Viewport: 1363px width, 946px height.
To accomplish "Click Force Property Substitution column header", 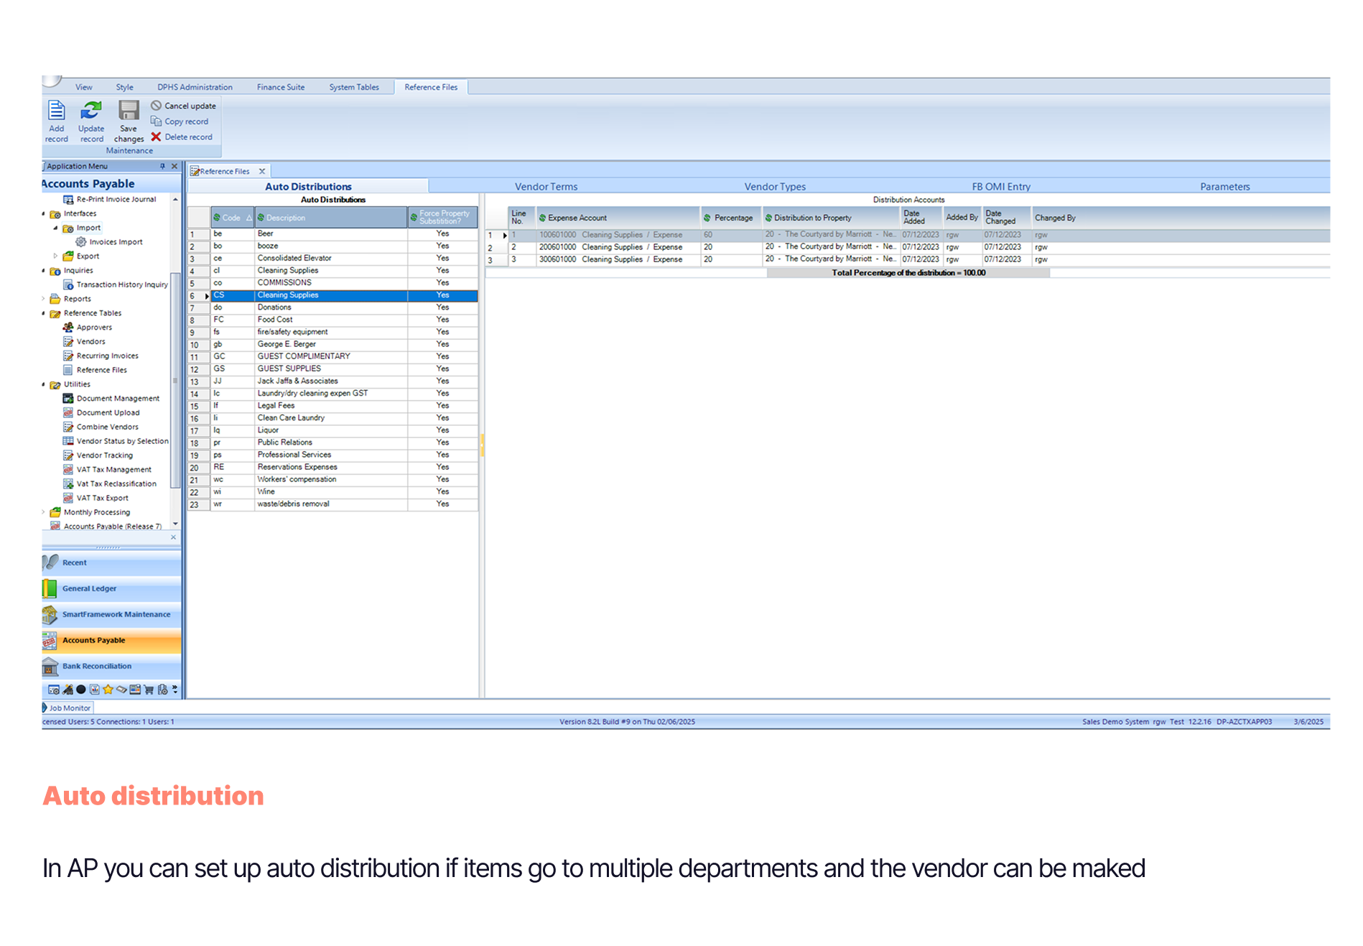I will [443, 218].
